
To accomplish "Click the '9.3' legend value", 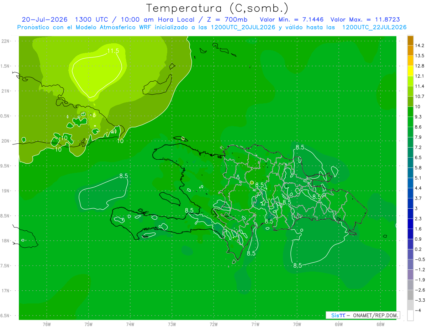I will point(418,117).
